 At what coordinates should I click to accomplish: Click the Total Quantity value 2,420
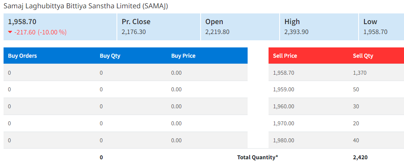pyautogui.click(x=360, y=157)
